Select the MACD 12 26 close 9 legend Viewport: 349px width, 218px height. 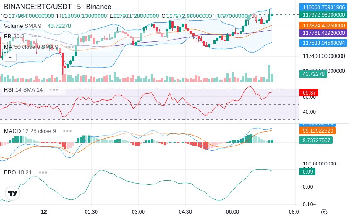point(30,131)
